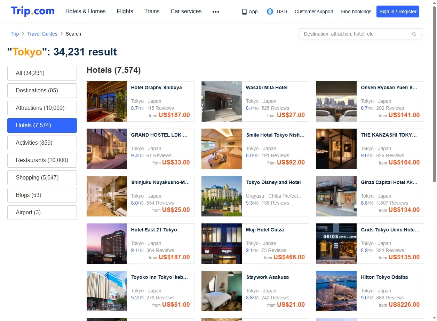Open Grids Tokyo Ueno thumbnail
Screen dimensions: 437x321
coord(336,244)
